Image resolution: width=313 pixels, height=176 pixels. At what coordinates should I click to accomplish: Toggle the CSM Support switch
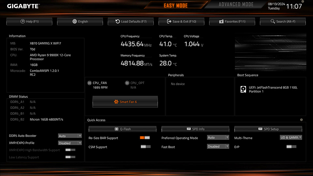(x=146, y=147)
